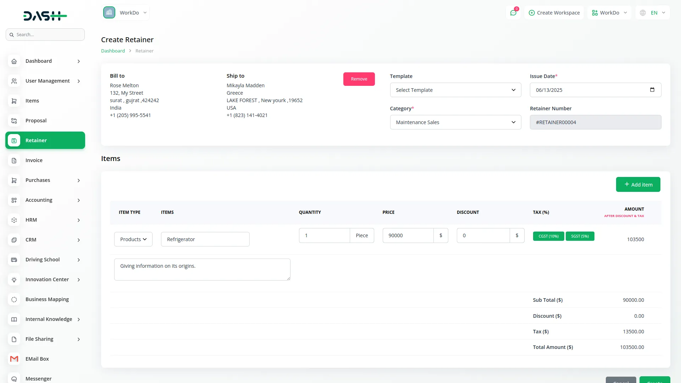681x383 pixels.
Task: Click the red Remove button
Action: point(359,79)
